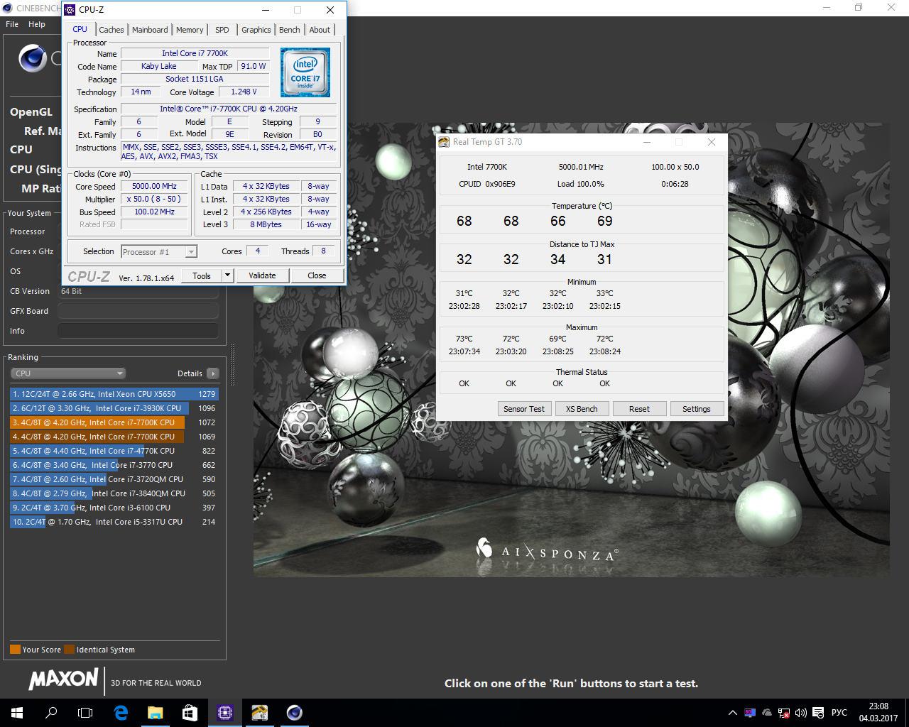Screen dimensions: 909x727
Task: Open the Caches tab in CPU-Z
Action: [111, 30]
